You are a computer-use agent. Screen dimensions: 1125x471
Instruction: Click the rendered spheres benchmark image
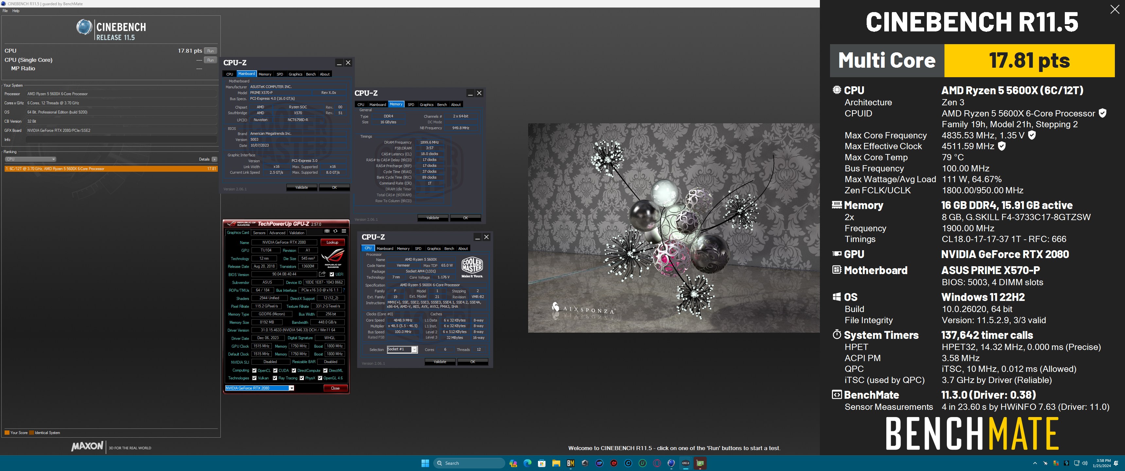[673, 228]
